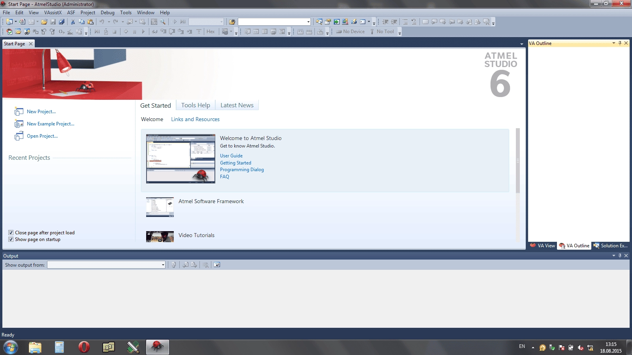632x355 pixels.
Task: Click the New Project... link
Action: pos(41,112)
